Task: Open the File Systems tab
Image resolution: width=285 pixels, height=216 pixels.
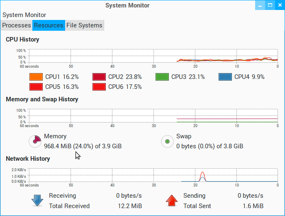Action: pyautogui.click(x=84, y=25)
